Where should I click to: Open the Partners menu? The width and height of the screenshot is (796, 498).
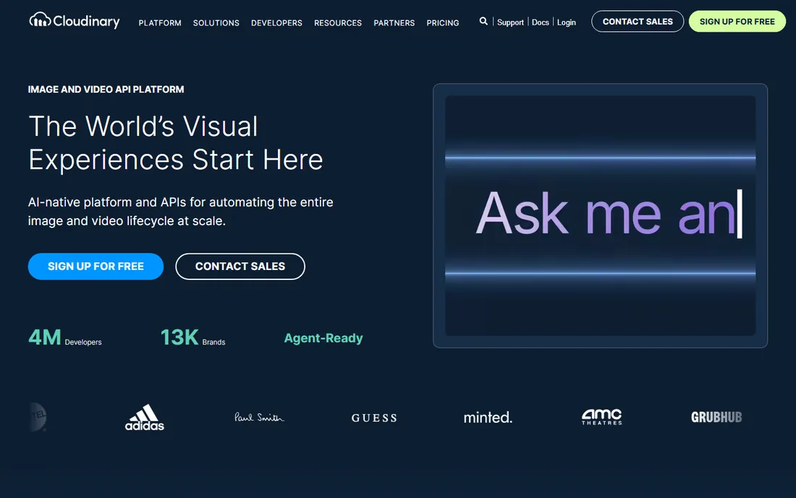pyautogui.click(x=394, y=23)
